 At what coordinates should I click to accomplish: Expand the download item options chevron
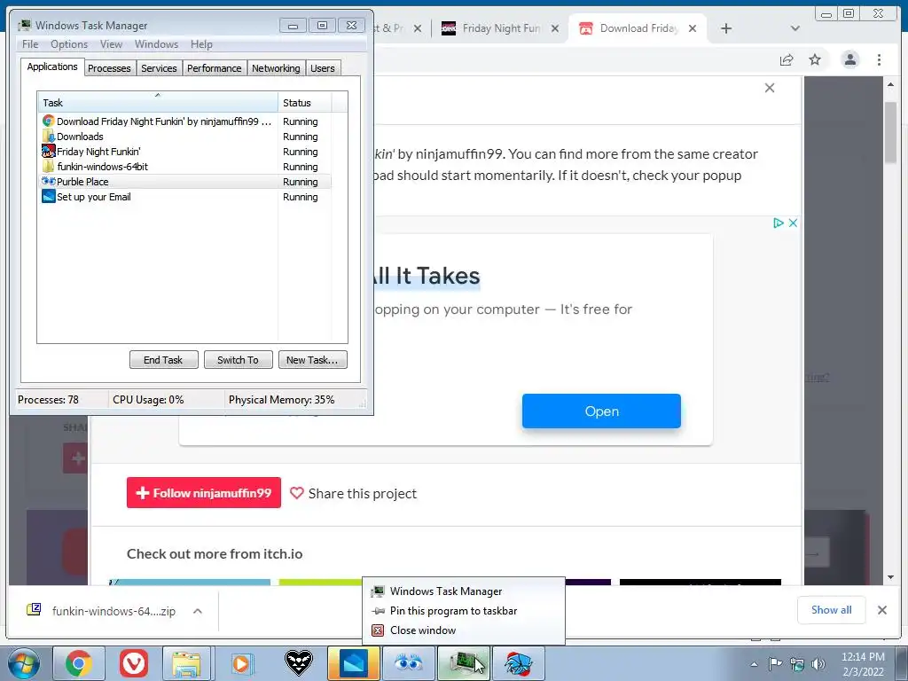(x=198, y=611)
